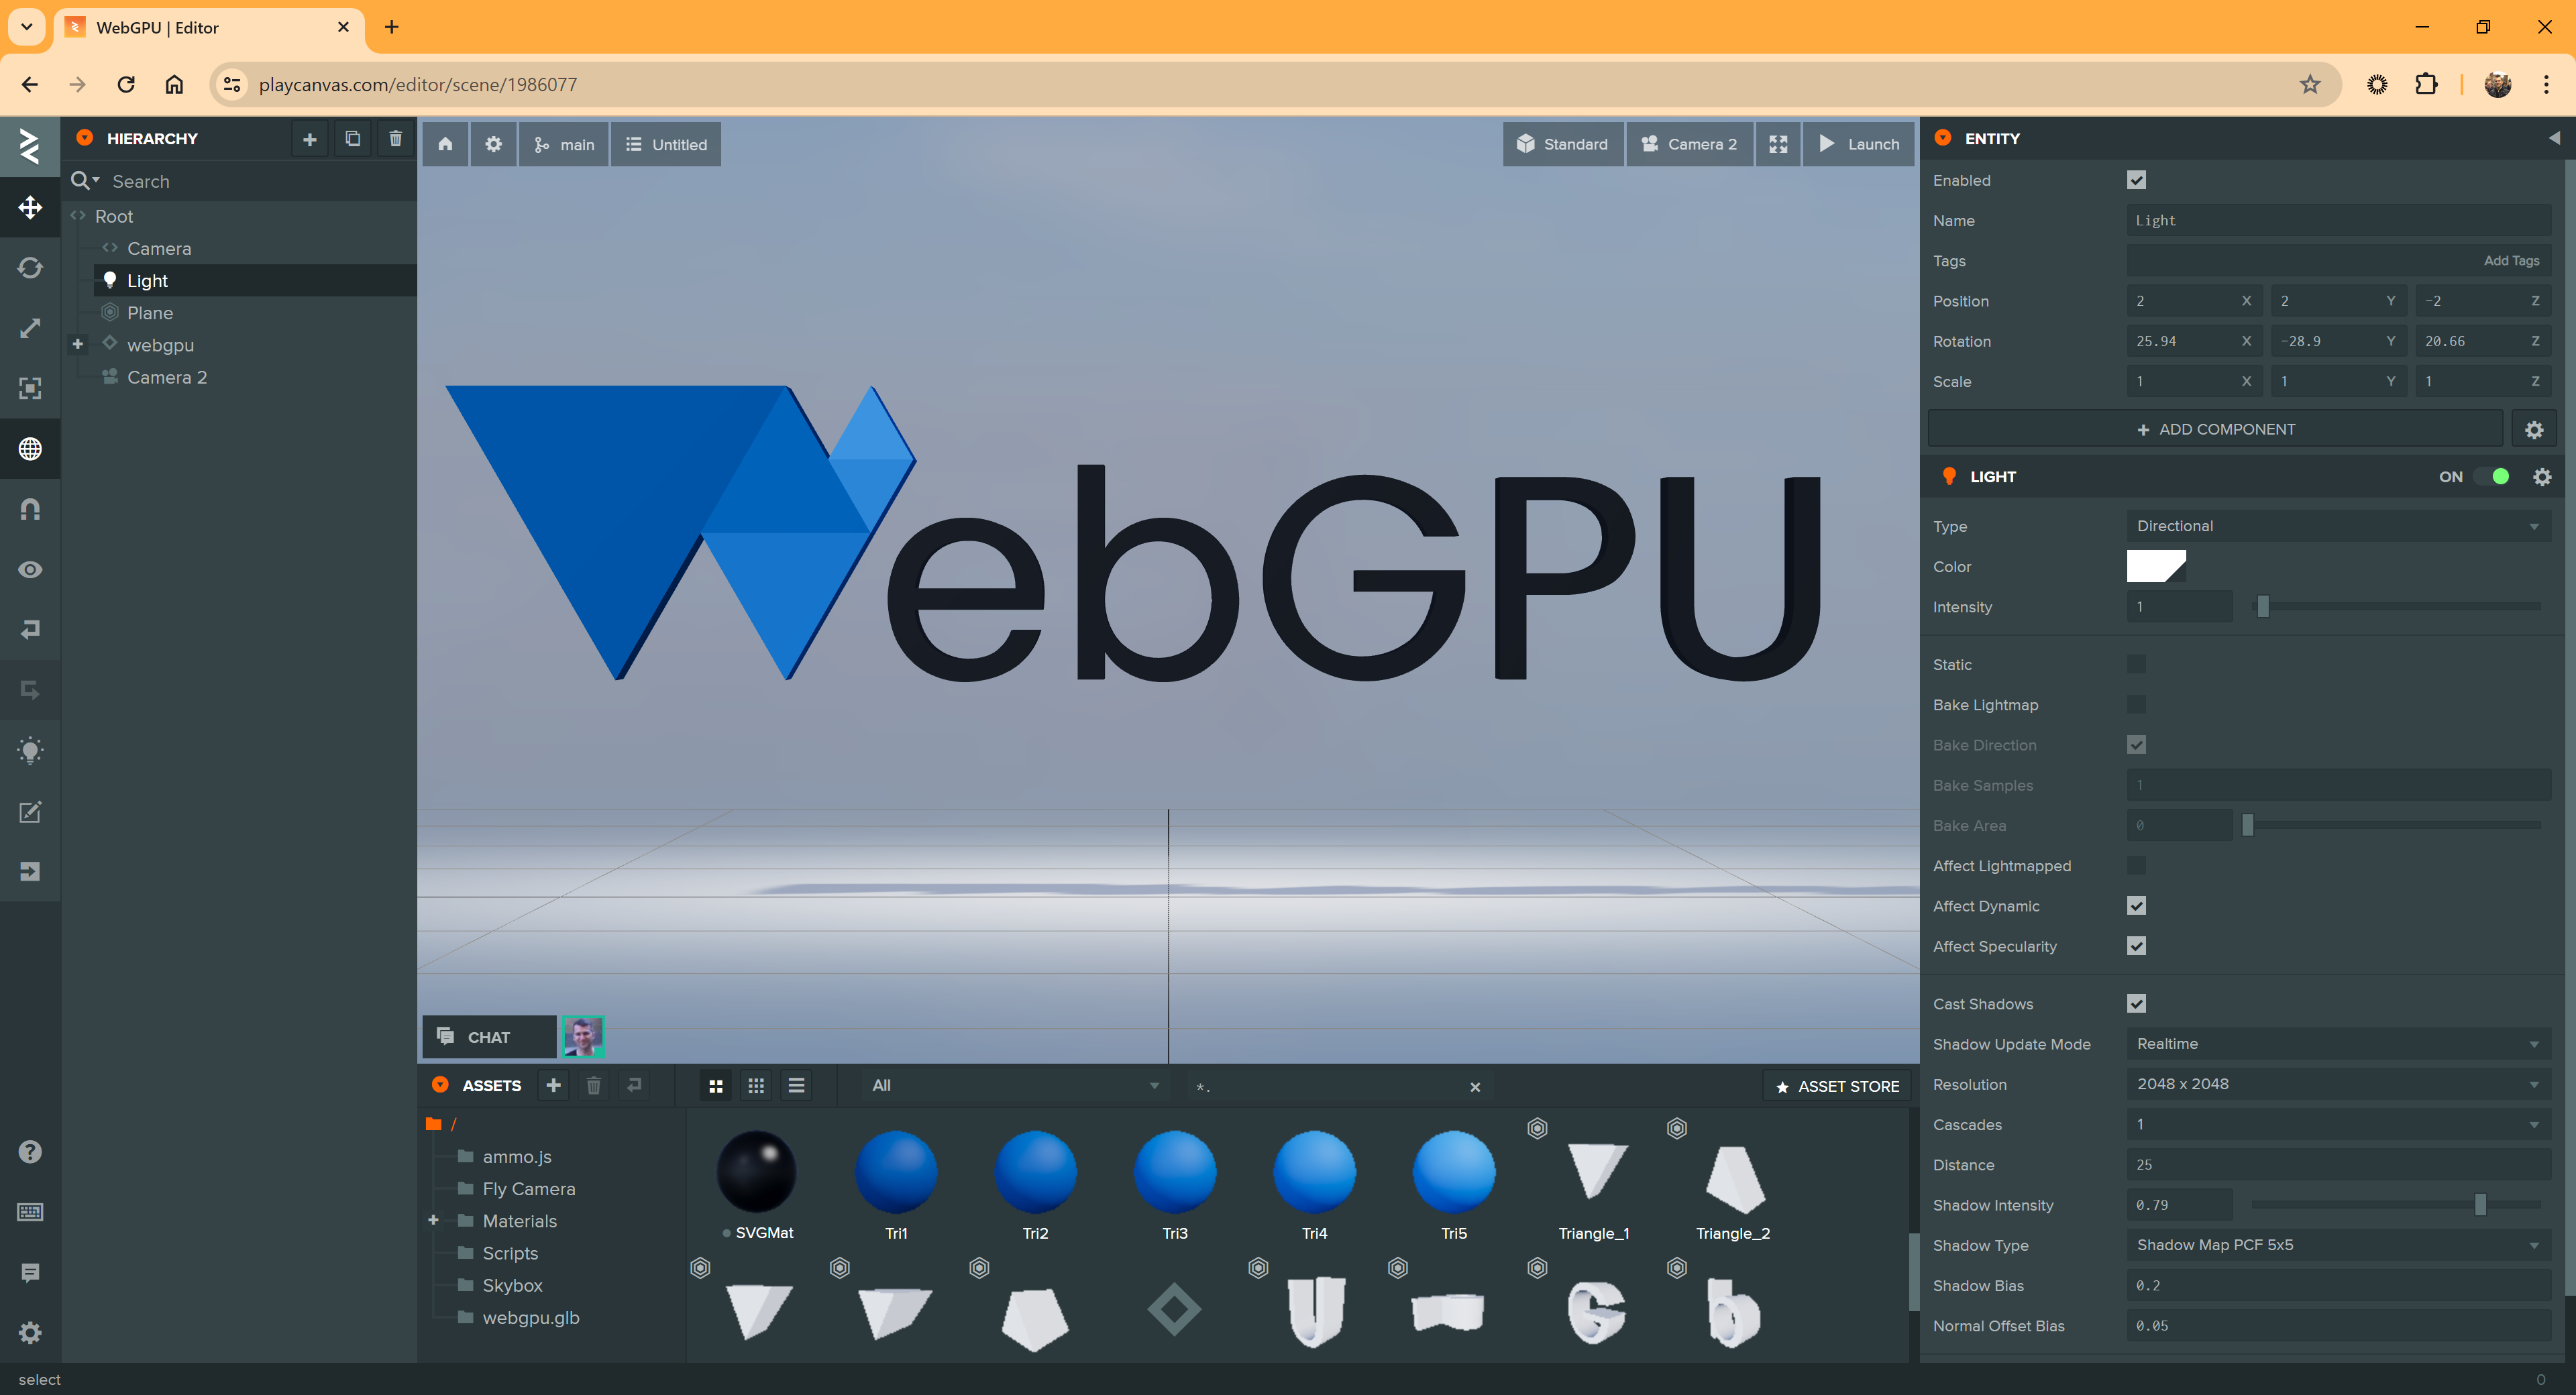The height and width of the screenshot is (1395, 2576).
Task: Enable the Bake Lightmap checkbox
Action: (x=2136, y=705)
